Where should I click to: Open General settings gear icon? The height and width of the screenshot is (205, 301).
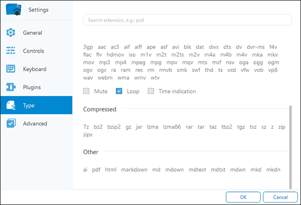click(11, 33)
